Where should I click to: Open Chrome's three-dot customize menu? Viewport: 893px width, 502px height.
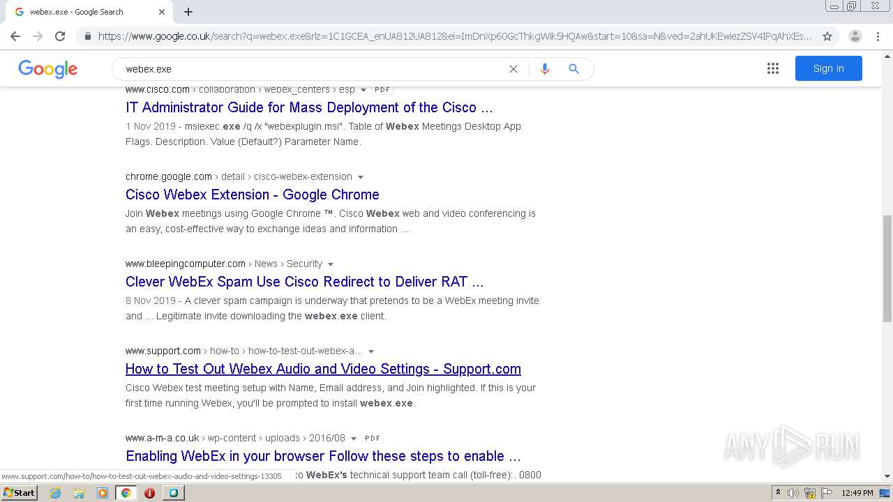pos(879,36)
